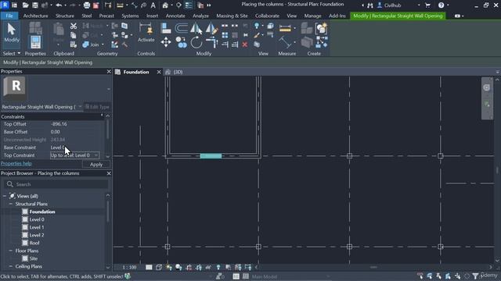
Task: Click the Project Browser search field
Action: coord(56,184)
